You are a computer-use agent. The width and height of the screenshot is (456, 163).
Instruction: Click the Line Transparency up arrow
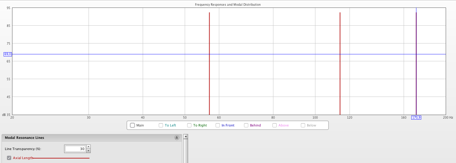pyautogui.click(x=88, y=147)
